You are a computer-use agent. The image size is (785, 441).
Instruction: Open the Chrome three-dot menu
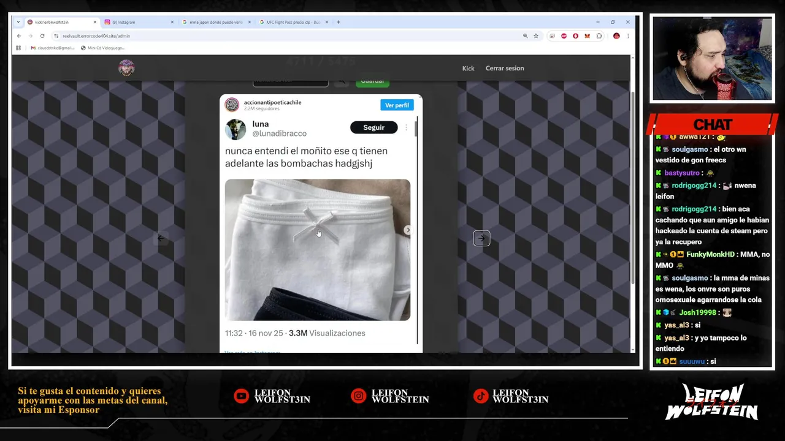point(628,36)
